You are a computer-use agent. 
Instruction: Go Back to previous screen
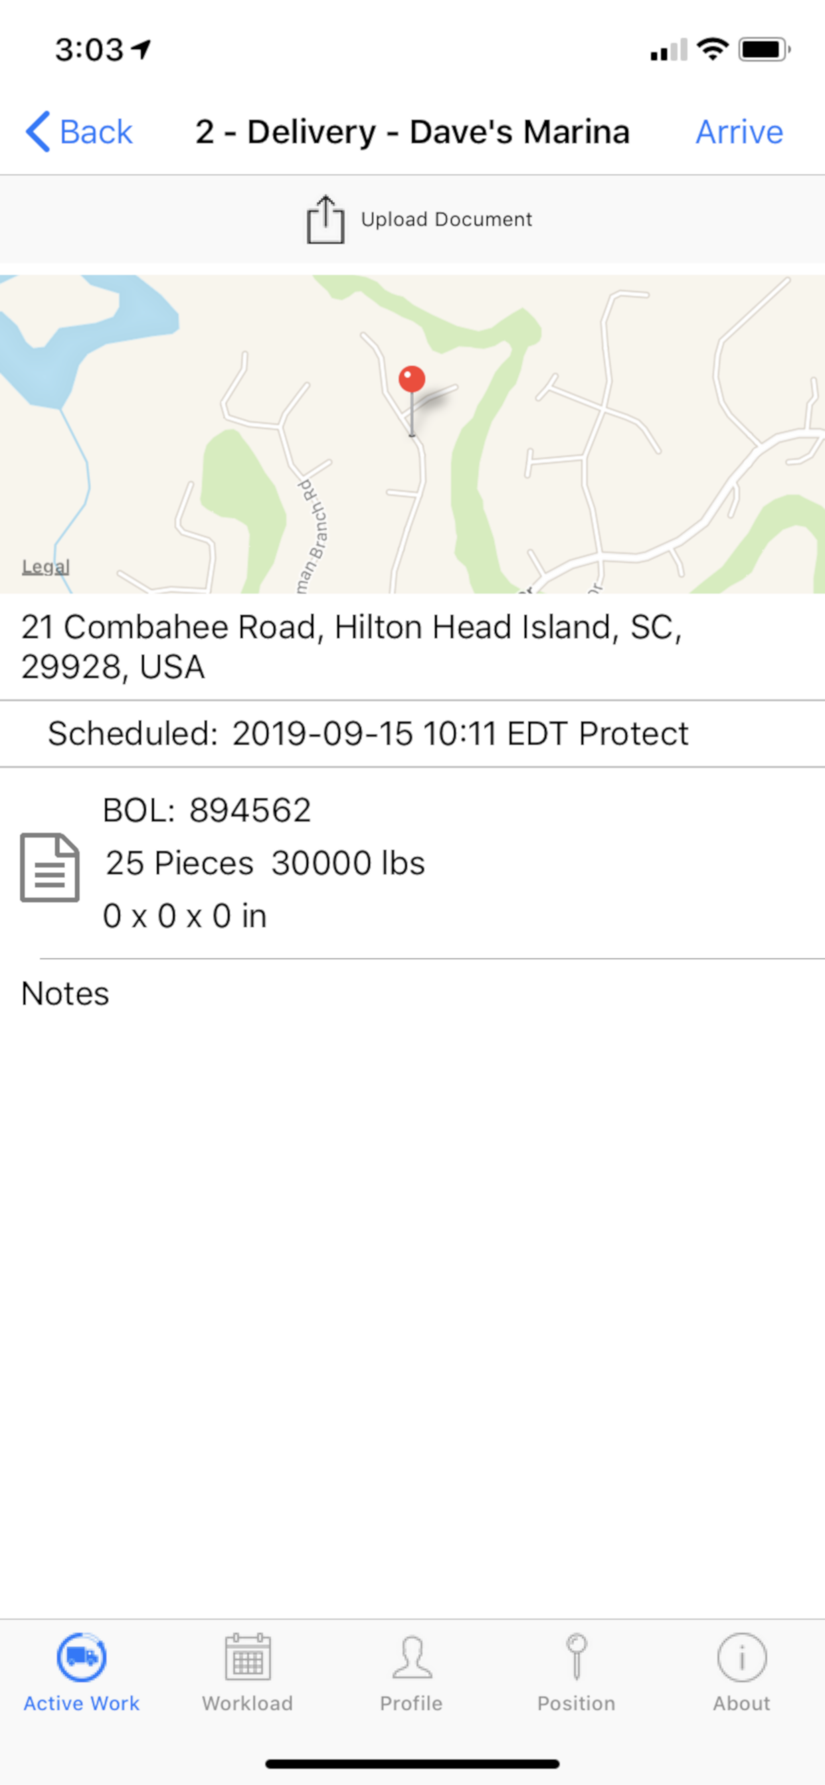point(79,131)
